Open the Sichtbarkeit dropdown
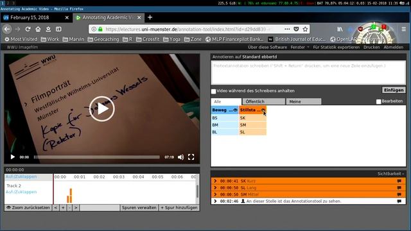 tap(390, 174)
